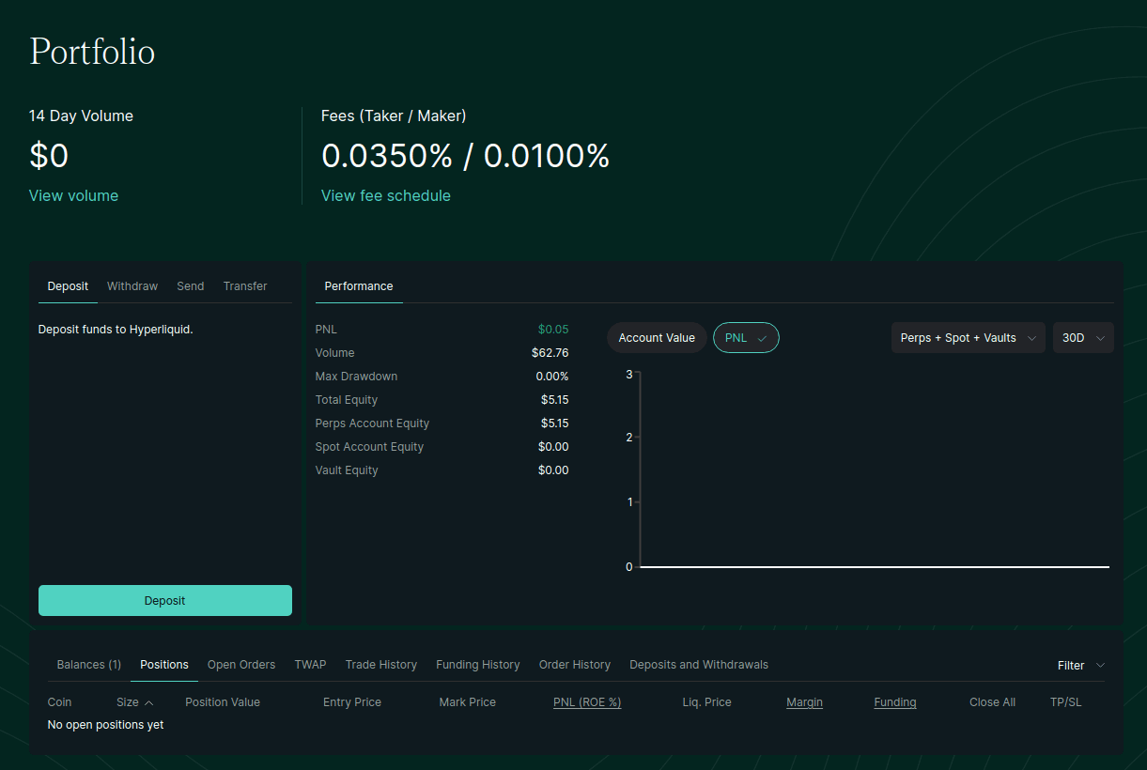This screenshot has width=1147, height=770.
Task: View the Trade History tab
Action: [380, 665]
